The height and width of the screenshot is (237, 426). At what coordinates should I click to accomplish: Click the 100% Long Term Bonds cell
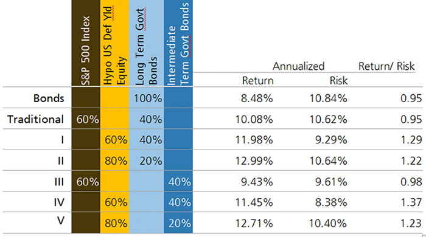coord(148,98)
